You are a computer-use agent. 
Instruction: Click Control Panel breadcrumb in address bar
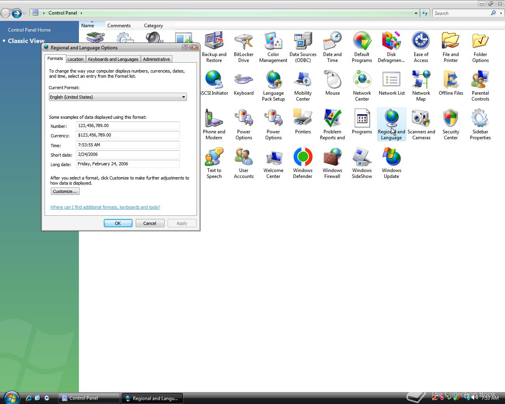click(63, 13)
